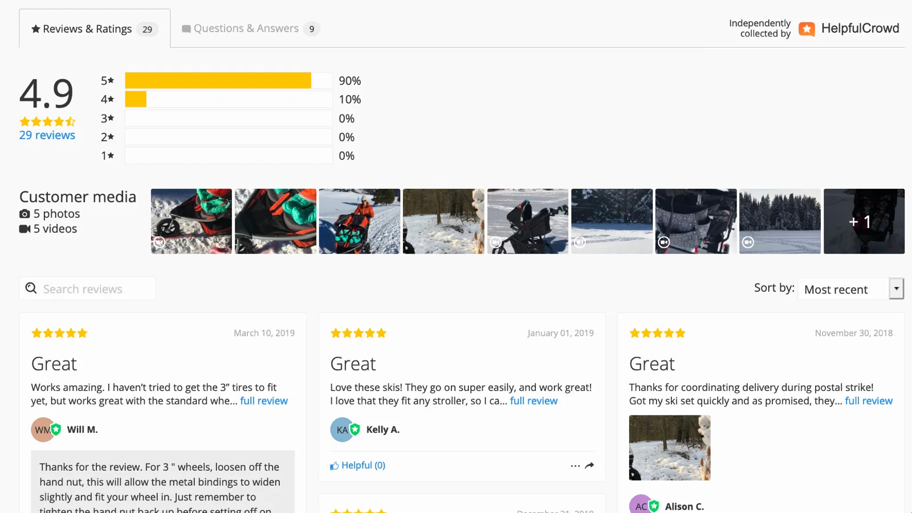This screenshot has height=513, width=912.
Task: Filter reviews by the 4-star bar
Action: pos(229,99)
